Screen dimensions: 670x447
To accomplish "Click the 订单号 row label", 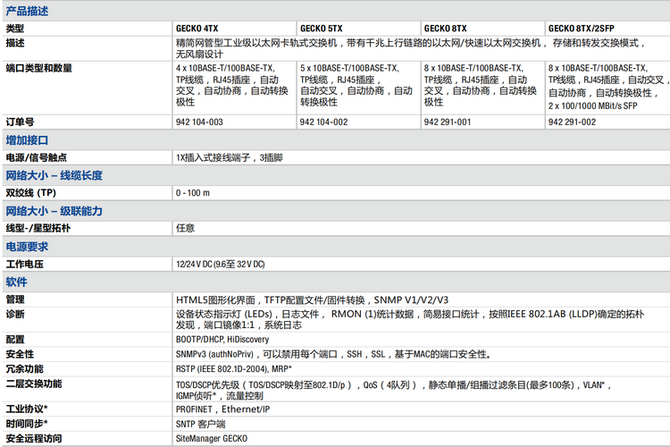I will coord(20,122).
